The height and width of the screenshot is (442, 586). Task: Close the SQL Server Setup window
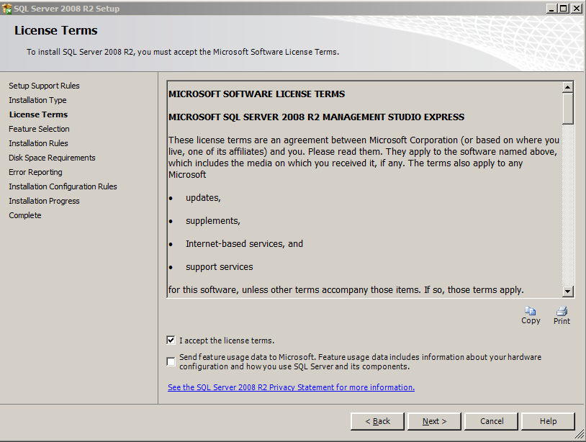[577, 8]
